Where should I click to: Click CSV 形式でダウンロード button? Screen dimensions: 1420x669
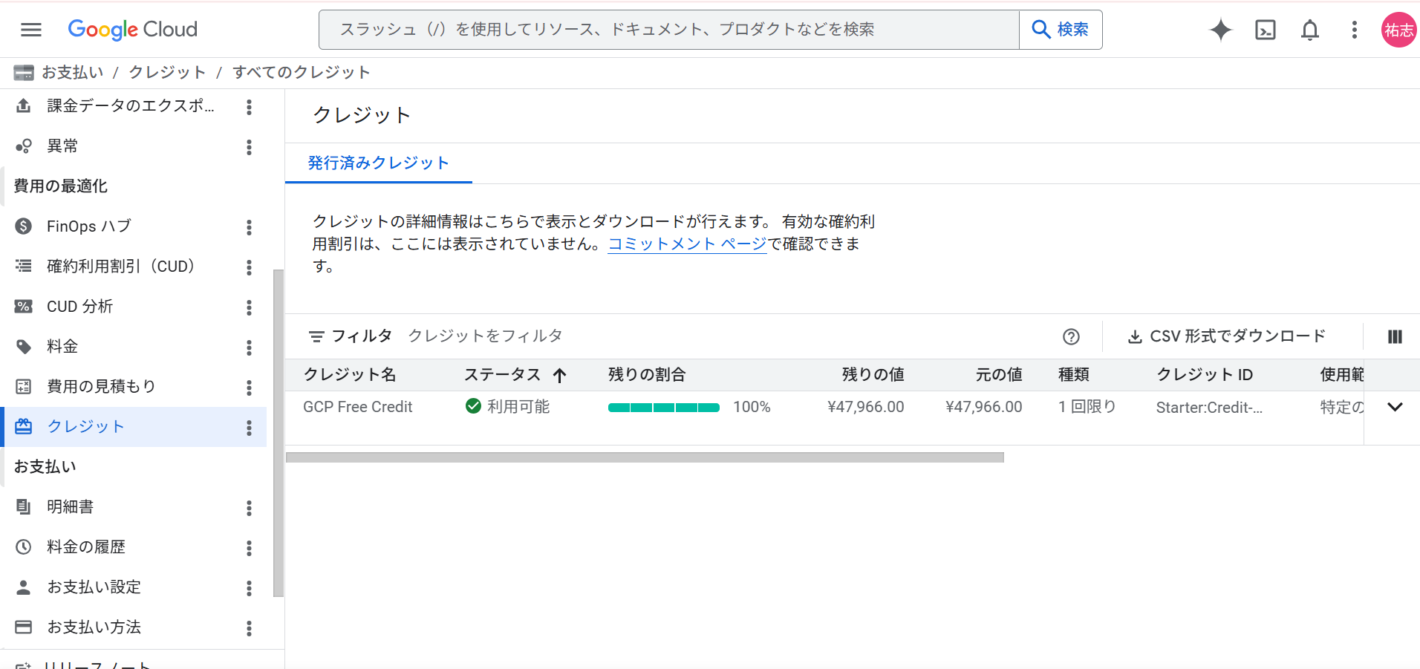[x=1227, y=336]
